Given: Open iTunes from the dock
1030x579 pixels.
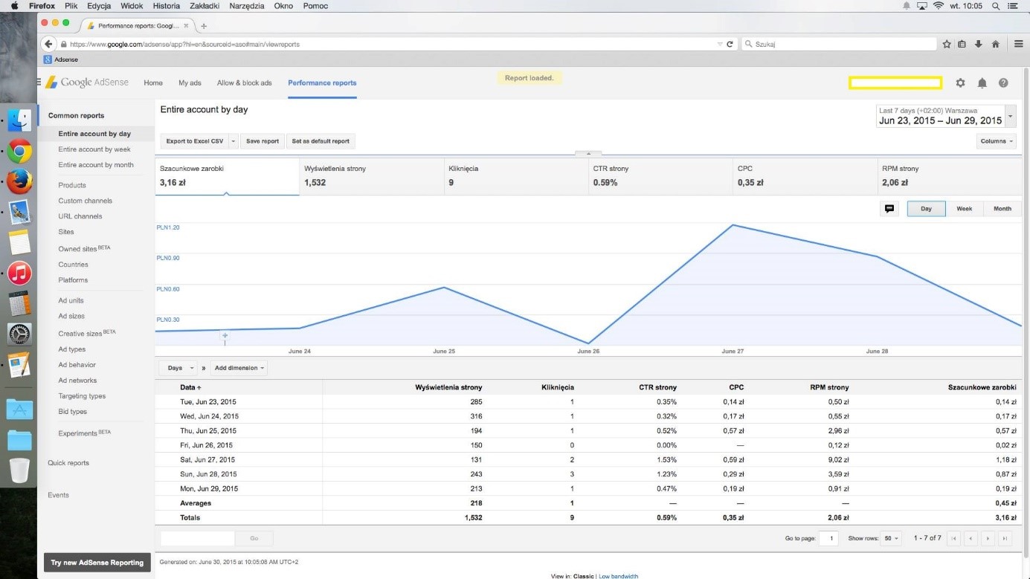Looking at the screenshot, I should pyautogui.click(x=19, y=274).
